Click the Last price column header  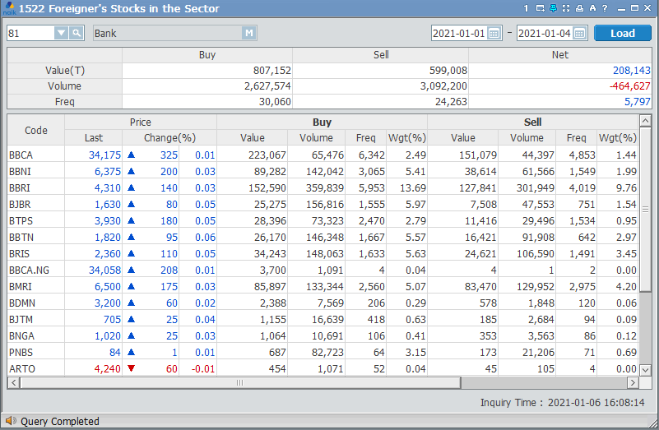[93, 138]
